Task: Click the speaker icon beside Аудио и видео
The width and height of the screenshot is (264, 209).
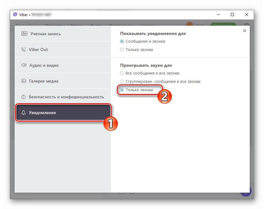Action: click(24, 65)
